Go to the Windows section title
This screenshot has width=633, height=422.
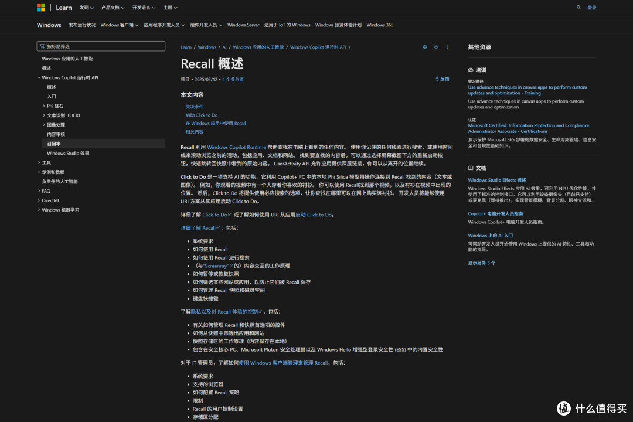(49, 25)
